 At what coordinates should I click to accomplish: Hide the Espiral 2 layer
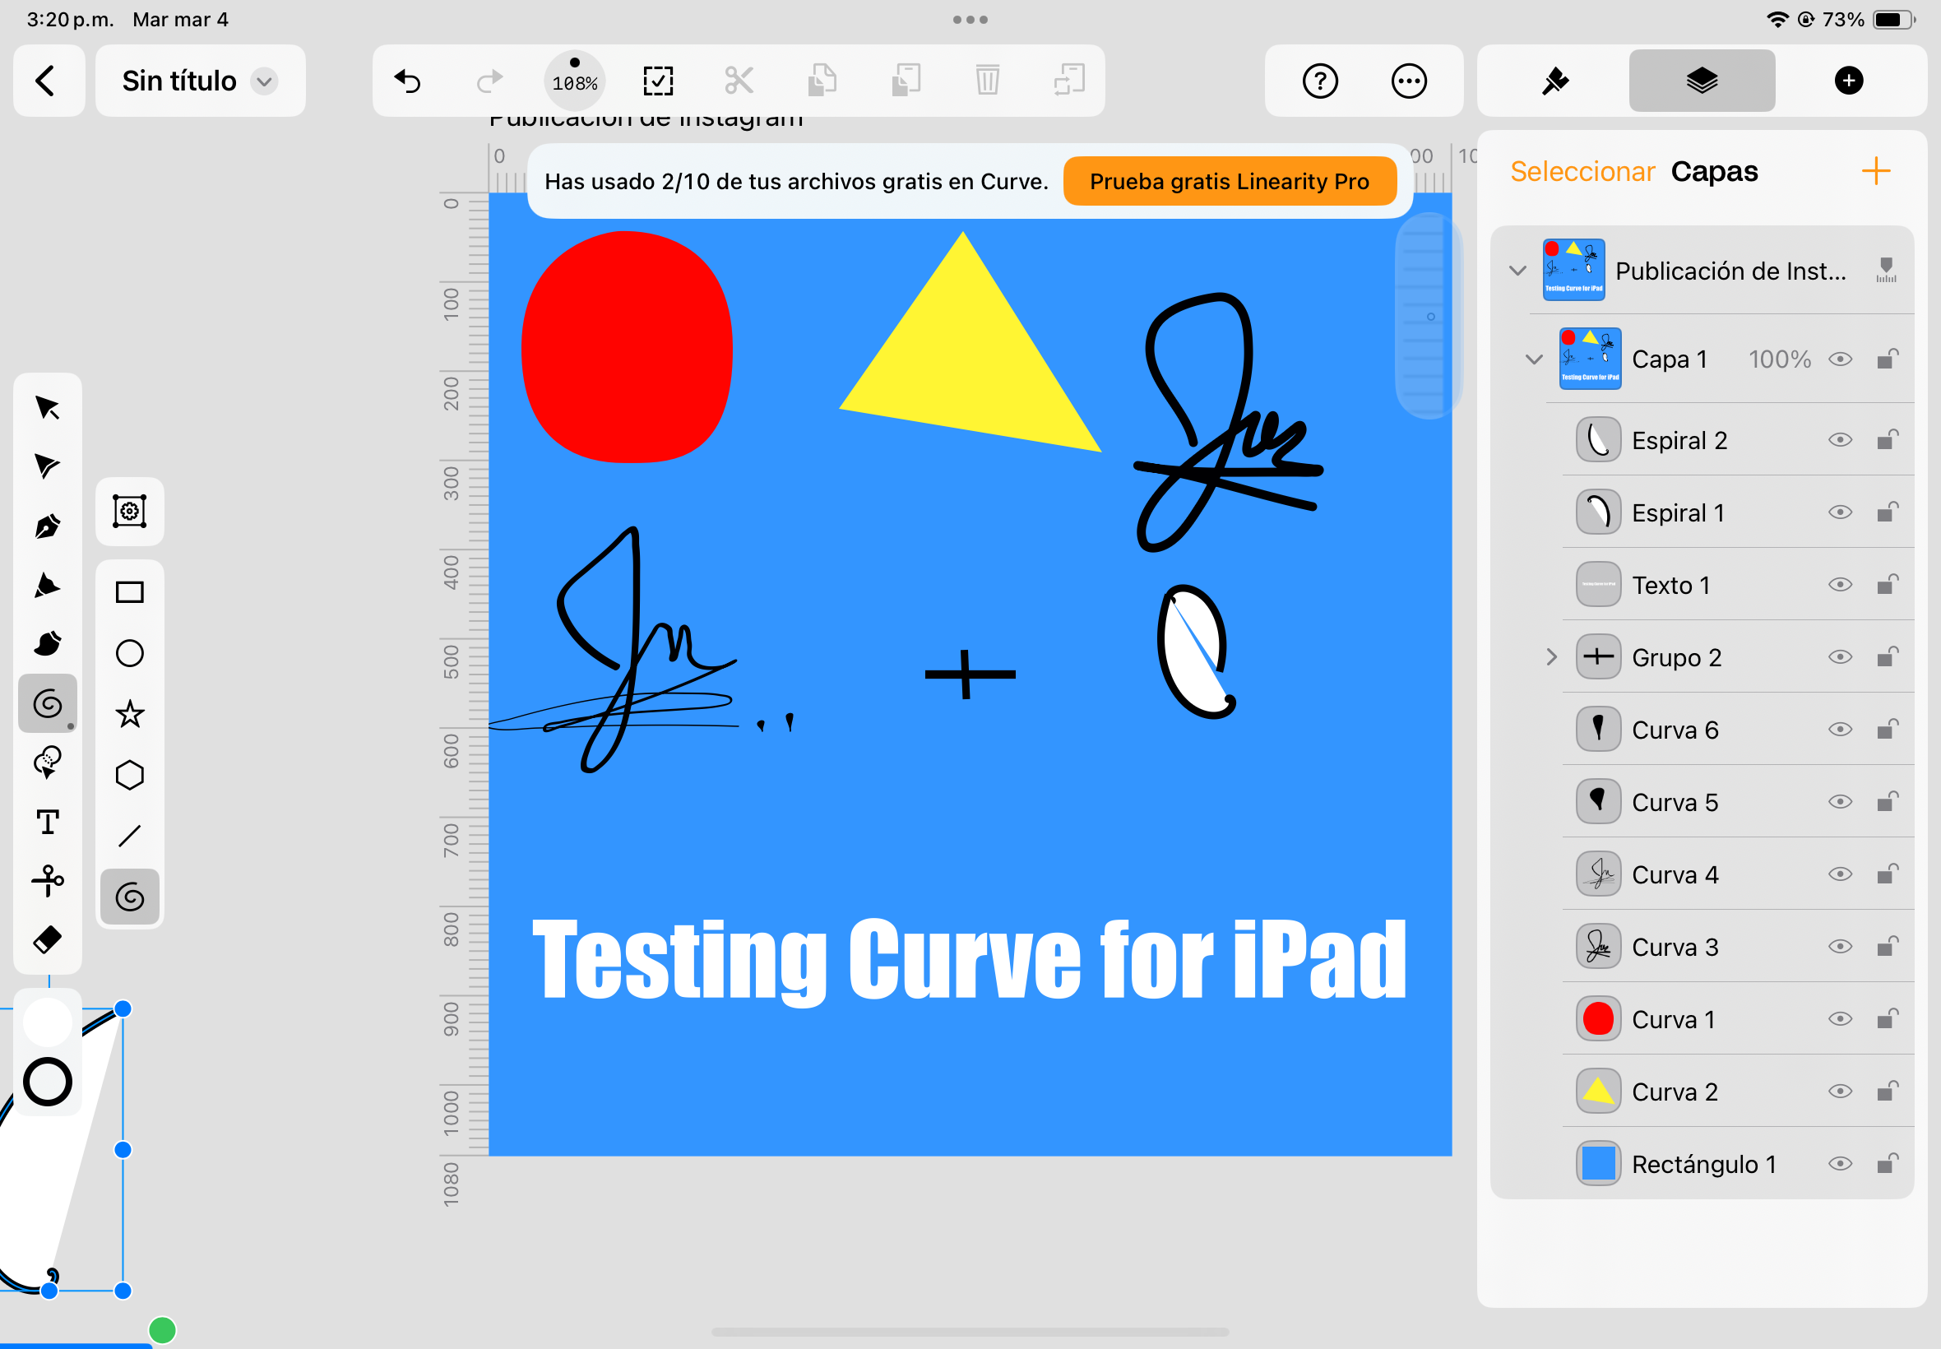(1841, 439)
